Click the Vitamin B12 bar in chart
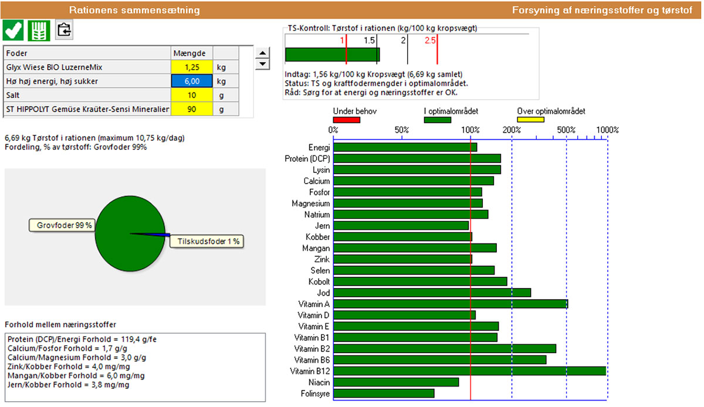The width and height of the screenshot is (704, 407). tap(469, 371)
